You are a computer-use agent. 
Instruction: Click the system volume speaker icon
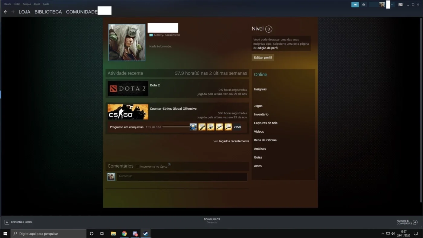[x=393, y=233]
